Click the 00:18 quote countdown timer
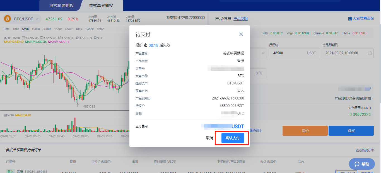381x173 pixels. pyautogui.click(x=153, y=45)
